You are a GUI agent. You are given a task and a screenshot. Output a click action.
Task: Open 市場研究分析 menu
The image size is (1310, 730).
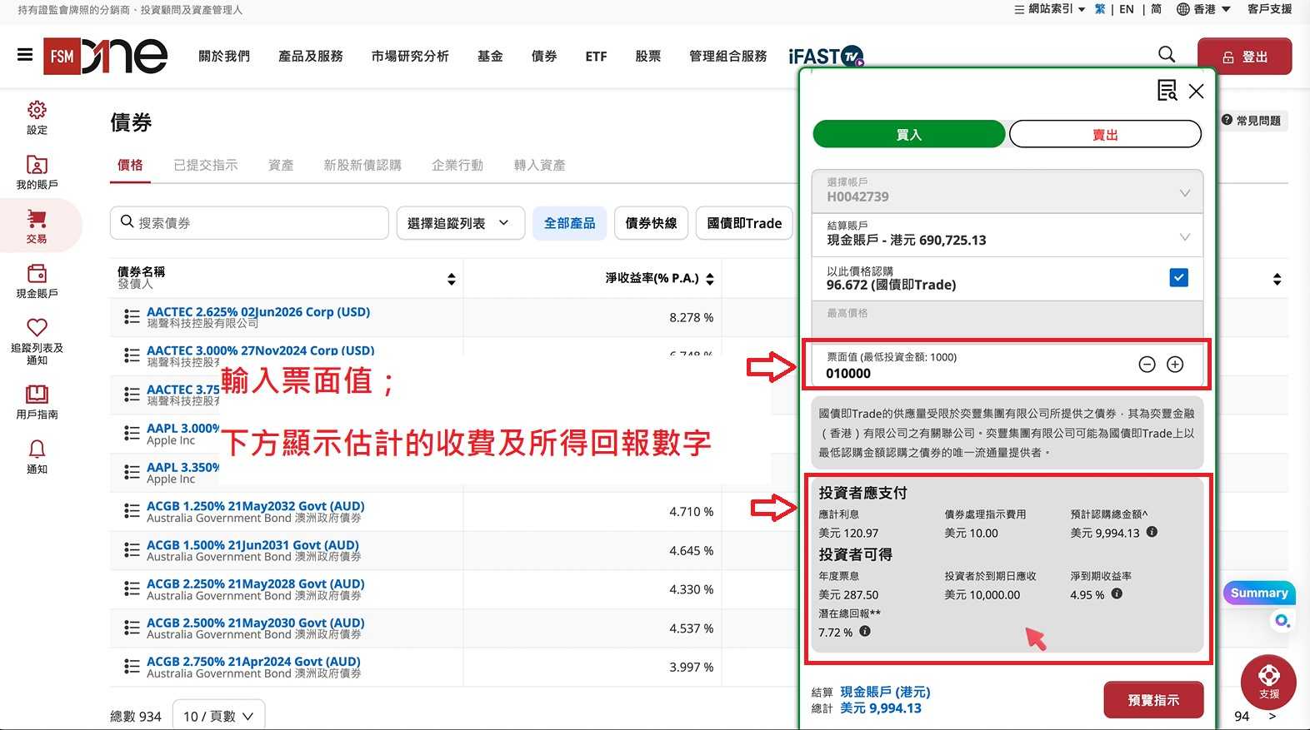[410, 56]
